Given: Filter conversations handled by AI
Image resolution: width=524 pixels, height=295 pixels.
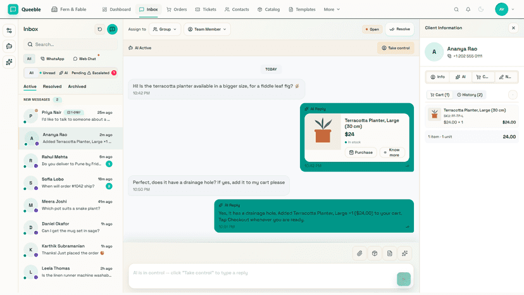Looking at the screenshot, I should pos(63,73).
